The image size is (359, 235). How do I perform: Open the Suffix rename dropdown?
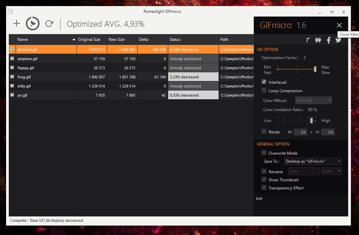(x=331, y=171)
